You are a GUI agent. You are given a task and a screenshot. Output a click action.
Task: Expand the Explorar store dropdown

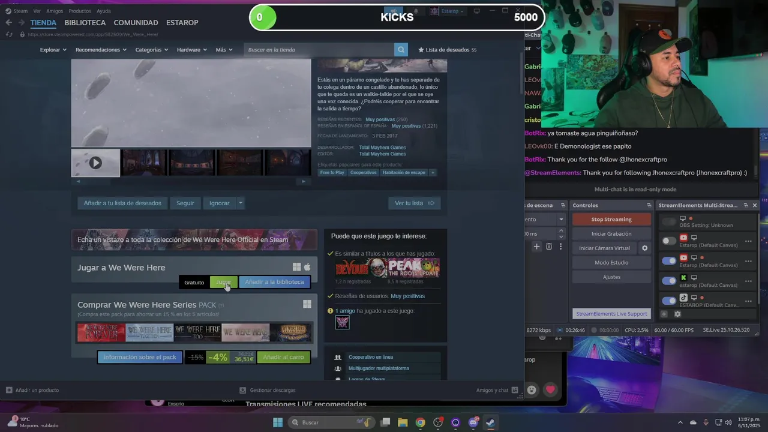click(x=53, y=50)
